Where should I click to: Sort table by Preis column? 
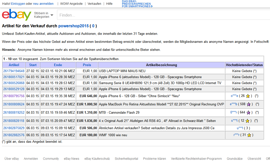coord(87,65)
